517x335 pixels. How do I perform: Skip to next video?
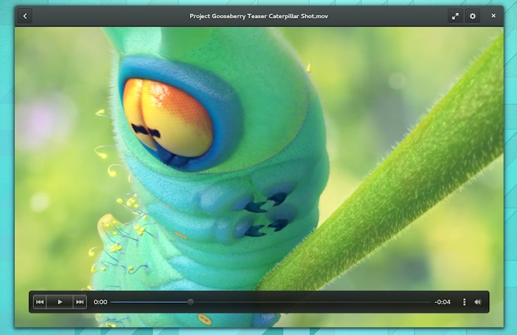pyautogui.click(x=80, y=302)
